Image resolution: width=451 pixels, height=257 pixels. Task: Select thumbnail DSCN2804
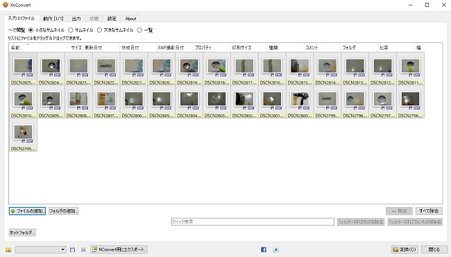pyautogui.click(x=189, y=102)
